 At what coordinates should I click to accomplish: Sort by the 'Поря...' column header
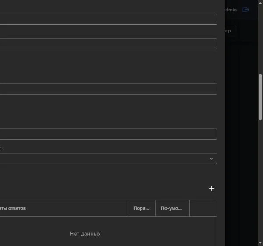142,208
